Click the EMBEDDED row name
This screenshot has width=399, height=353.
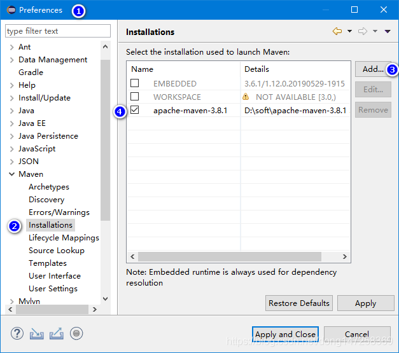(175, 84)
